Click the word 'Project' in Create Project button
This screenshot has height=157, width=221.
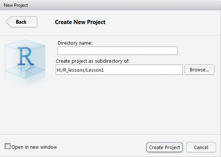click(x=172, y=148)
